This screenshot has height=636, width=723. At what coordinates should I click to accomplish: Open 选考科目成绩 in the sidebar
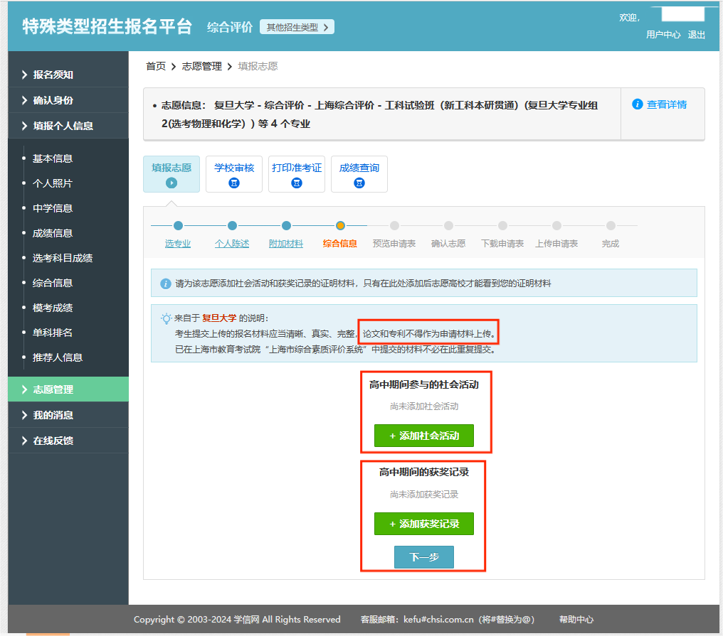click(63, 258)
